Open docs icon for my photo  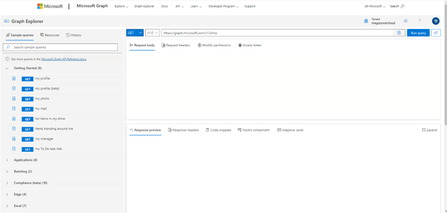pos(14,98)
